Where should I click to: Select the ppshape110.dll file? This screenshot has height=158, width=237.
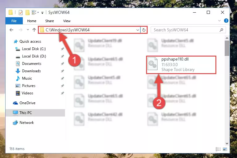coord(181,65)
